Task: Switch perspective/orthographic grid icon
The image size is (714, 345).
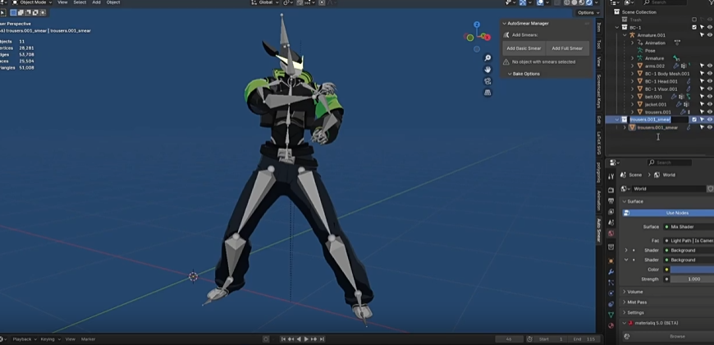Action: point(487,93)
